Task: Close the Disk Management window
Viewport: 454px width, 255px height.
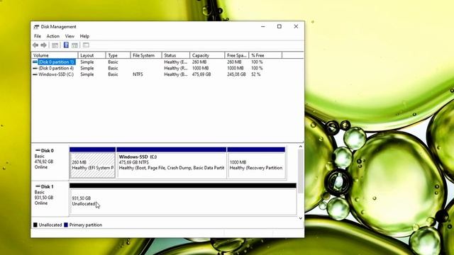Action: click(296, 27)
